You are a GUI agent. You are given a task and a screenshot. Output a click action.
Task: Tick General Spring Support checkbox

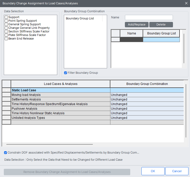[x=6, y=24]
